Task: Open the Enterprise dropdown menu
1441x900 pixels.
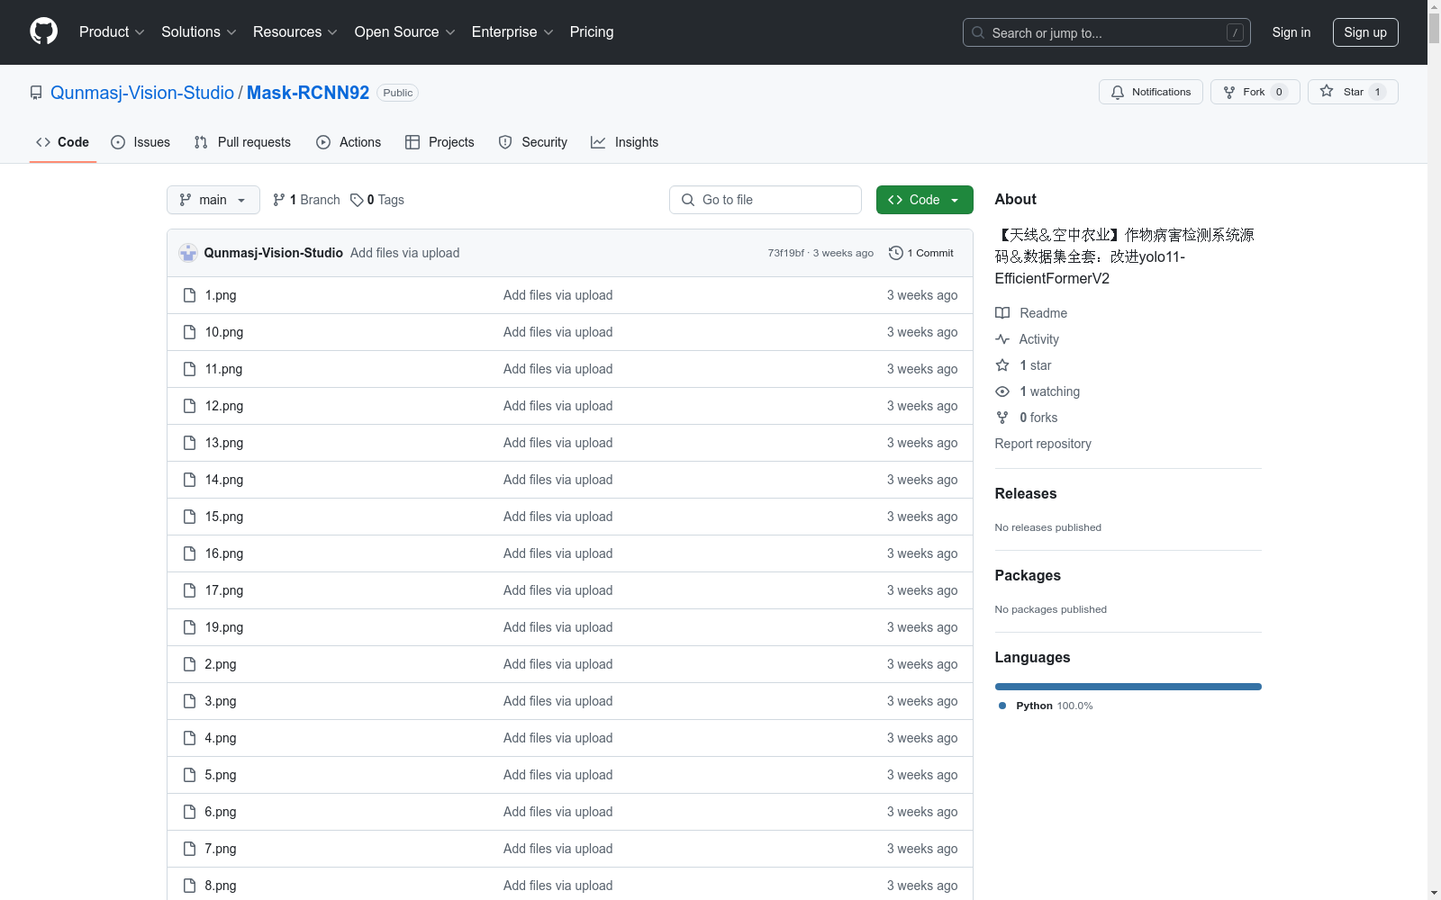Action: point(512,31)
